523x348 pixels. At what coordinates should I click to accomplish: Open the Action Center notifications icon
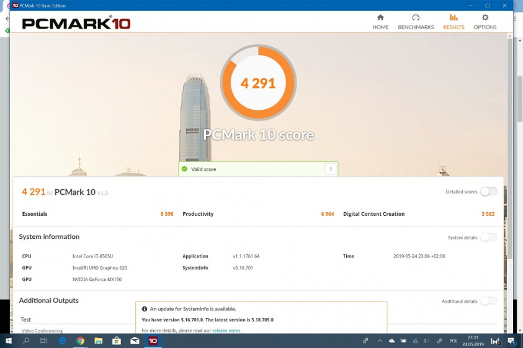point(511,341)
